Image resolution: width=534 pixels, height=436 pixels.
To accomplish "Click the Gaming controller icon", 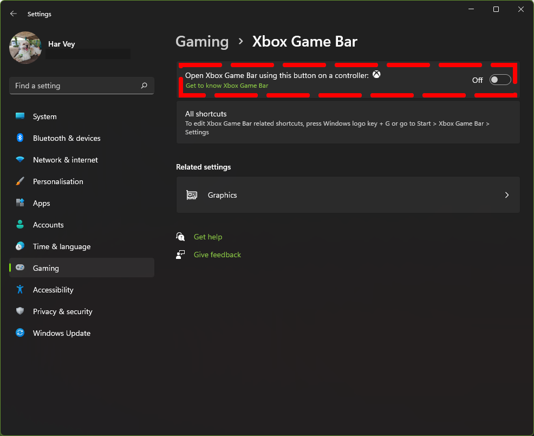I will (20, 268).
